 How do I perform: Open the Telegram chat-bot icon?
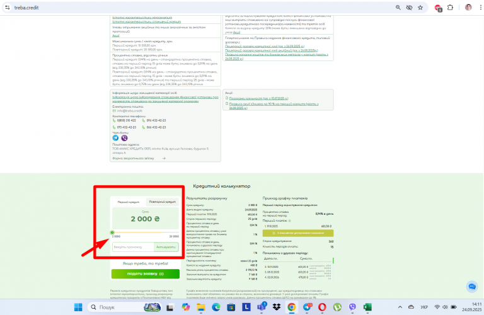pyautogui.click(x=115, y=138)
